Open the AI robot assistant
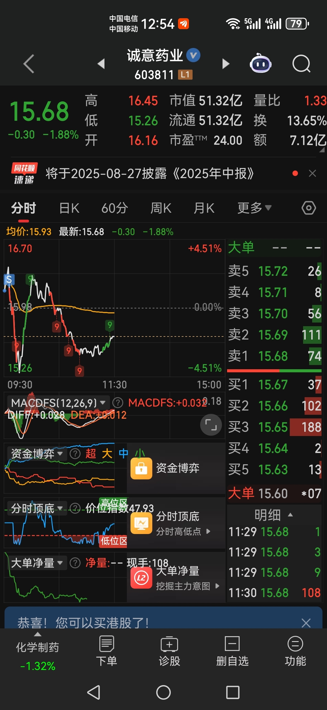This screenshot has width=327, height=710. pyautogui.click(x=260, y=63)
